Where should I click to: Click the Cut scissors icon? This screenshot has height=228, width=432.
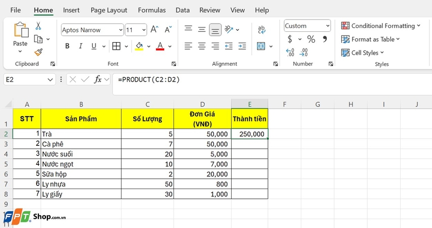click(38, 26)
